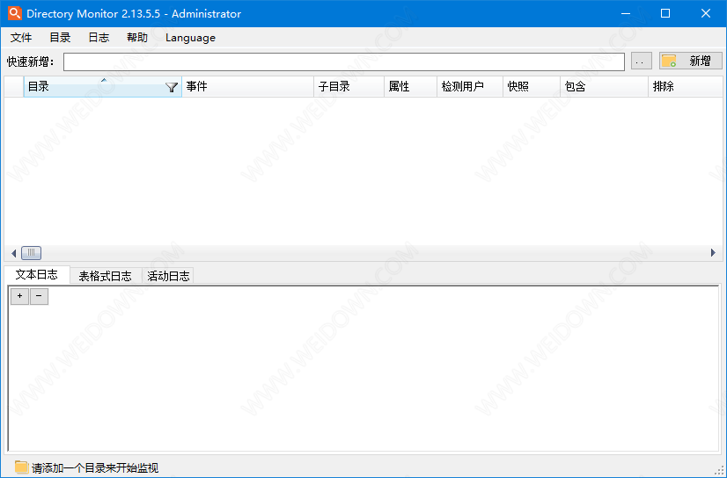The width and height of the screenshot is (727, 478).
Task: Close the Directory Monitor window
Action: click(706, 13)
